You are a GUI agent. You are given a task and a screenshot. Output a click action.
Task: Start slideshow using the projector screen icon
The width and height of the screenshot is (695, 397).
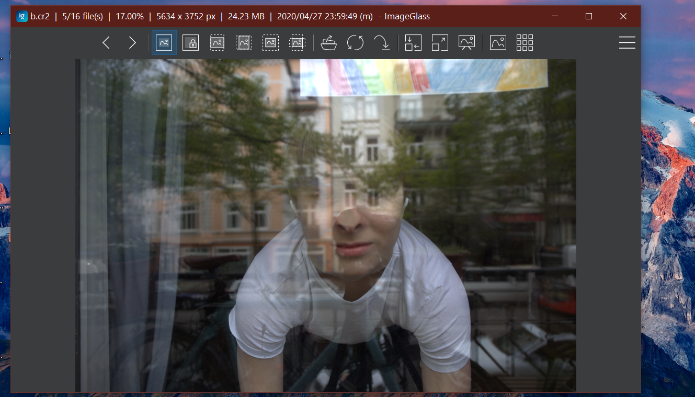[x=466, y=43]
